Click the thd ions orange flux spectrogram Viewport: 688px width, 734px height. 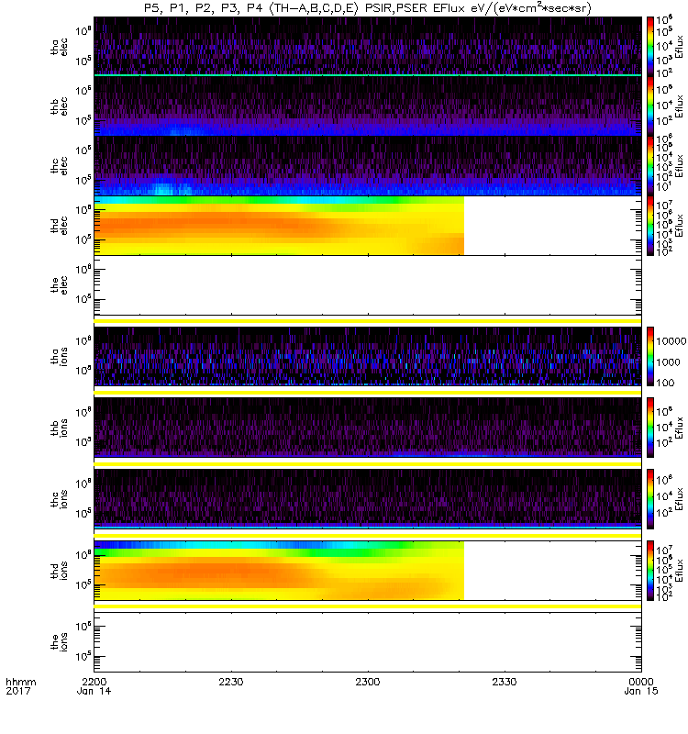point(279,571)
